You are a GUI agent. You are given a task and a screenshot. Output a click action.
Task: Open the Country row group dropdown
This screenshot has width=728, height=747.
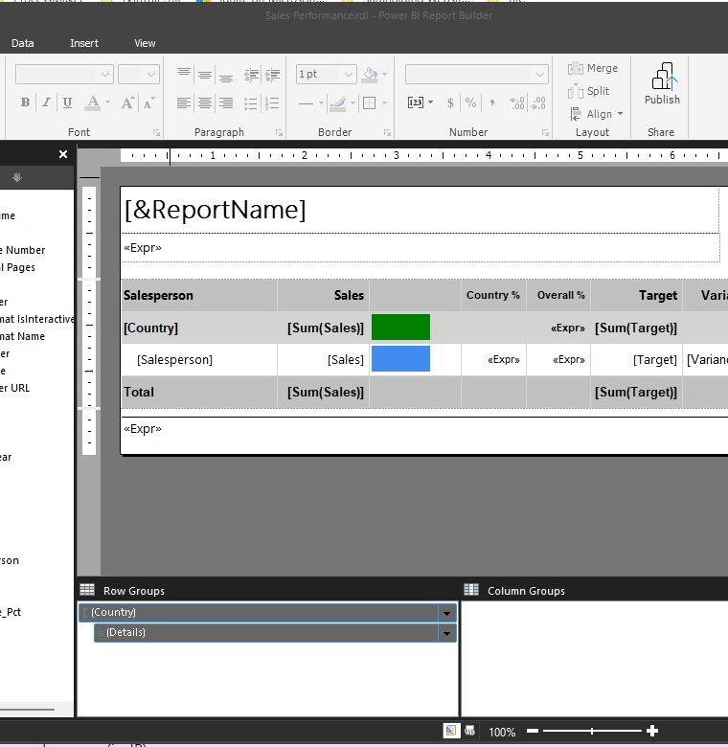[x=445, y=613]
